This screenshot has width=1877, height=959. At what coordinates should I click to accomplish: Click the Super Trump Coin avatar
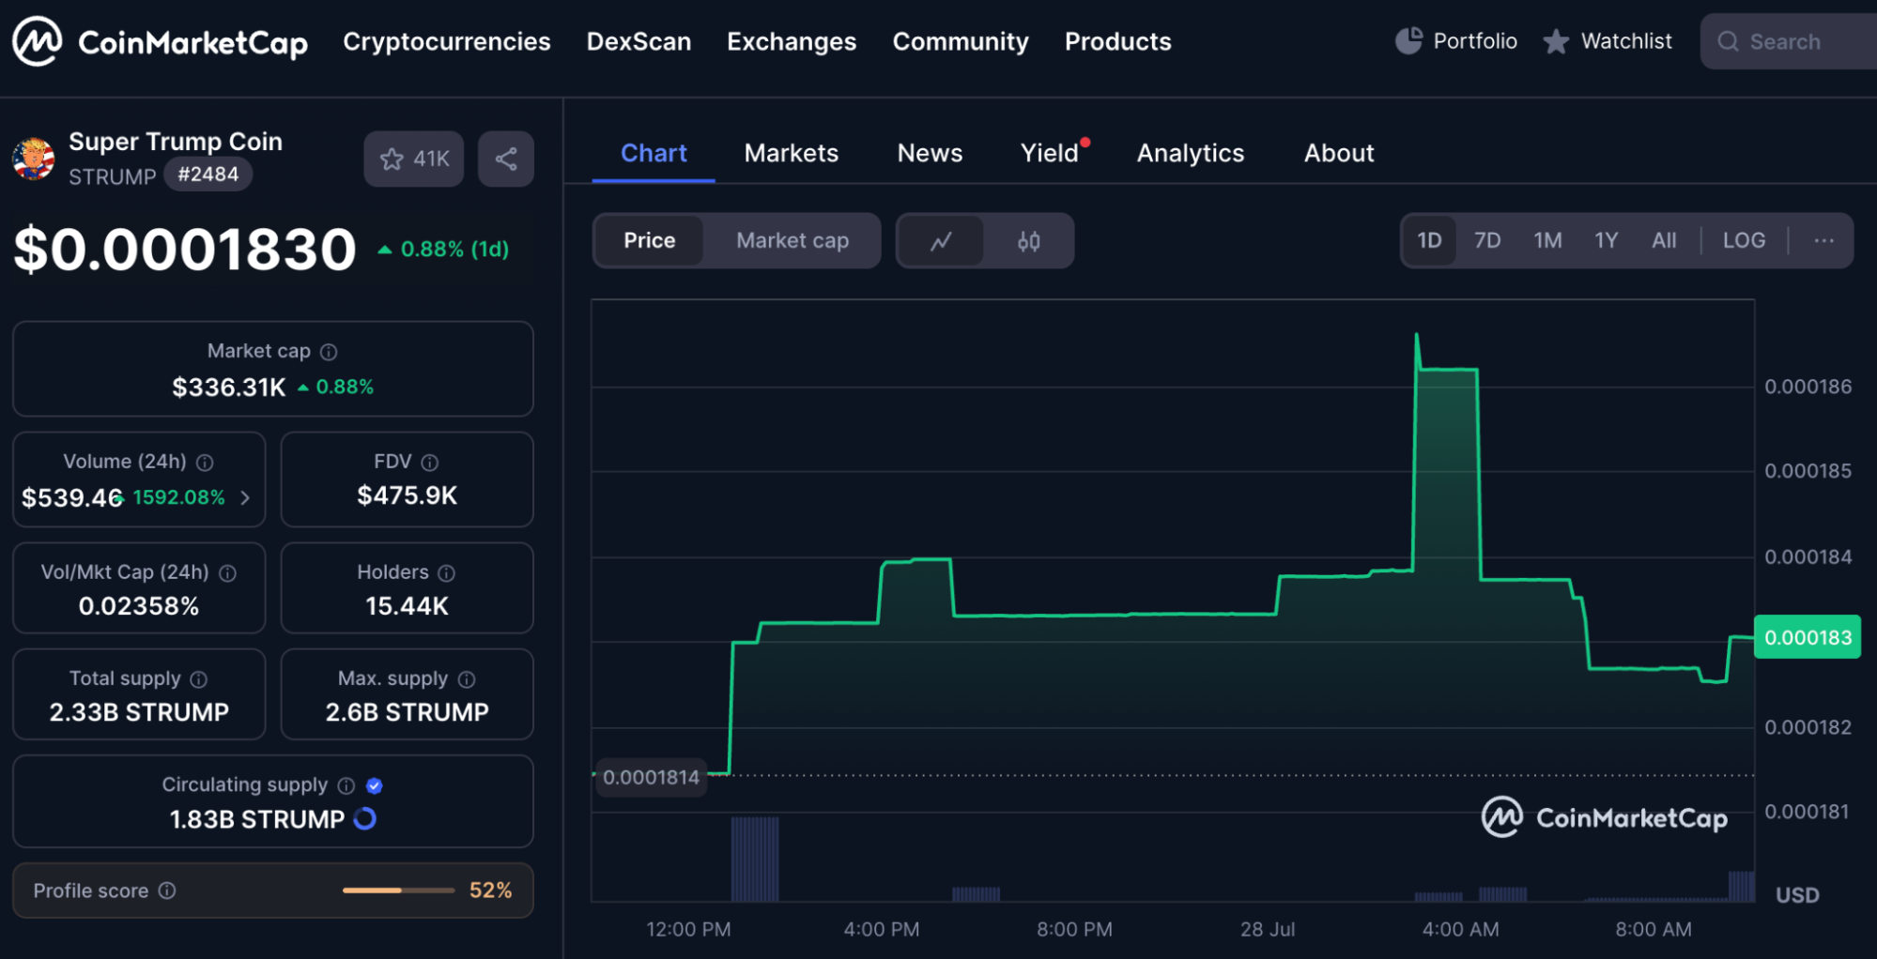(34, 158)
